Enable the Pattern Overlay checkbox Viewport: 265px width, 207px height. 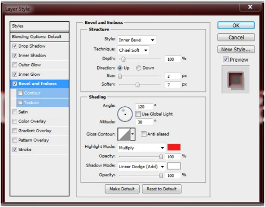pyautogui.click(x=15, y=140)
